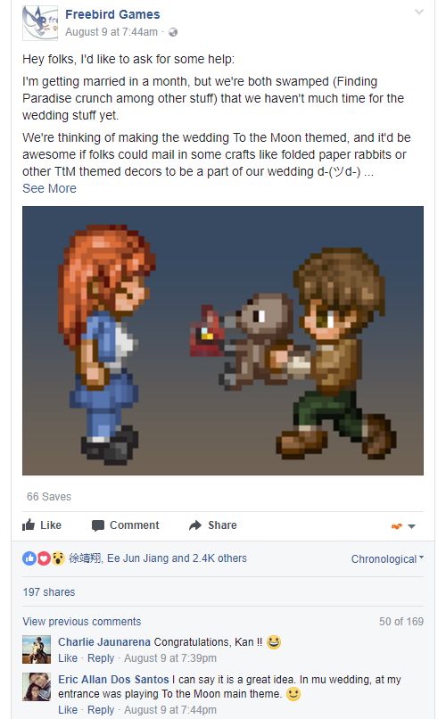Open the pixel art proposal image
Image resolution: width=446 pixels, height=719 pixels.
(x=223, y=341)
